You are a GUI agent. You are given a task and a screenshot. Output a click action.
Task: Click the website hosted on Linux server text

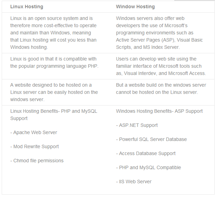54,92
